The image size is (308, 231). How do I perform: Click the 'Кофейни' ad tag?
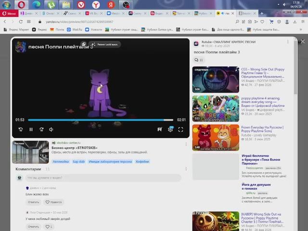point(142,162)
